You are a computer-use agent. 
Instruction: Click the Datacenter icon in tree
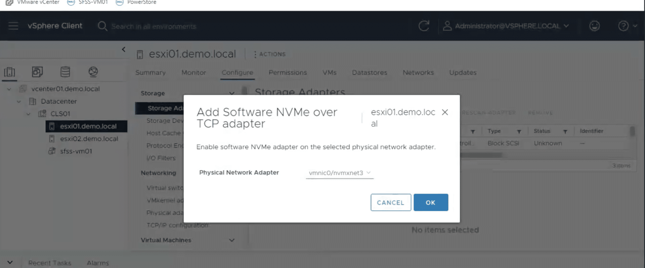33,101
